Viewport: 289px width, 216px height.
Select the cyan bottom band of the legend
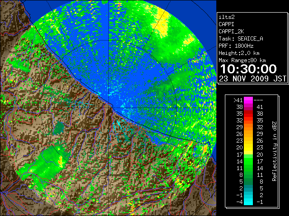point(248,202)
